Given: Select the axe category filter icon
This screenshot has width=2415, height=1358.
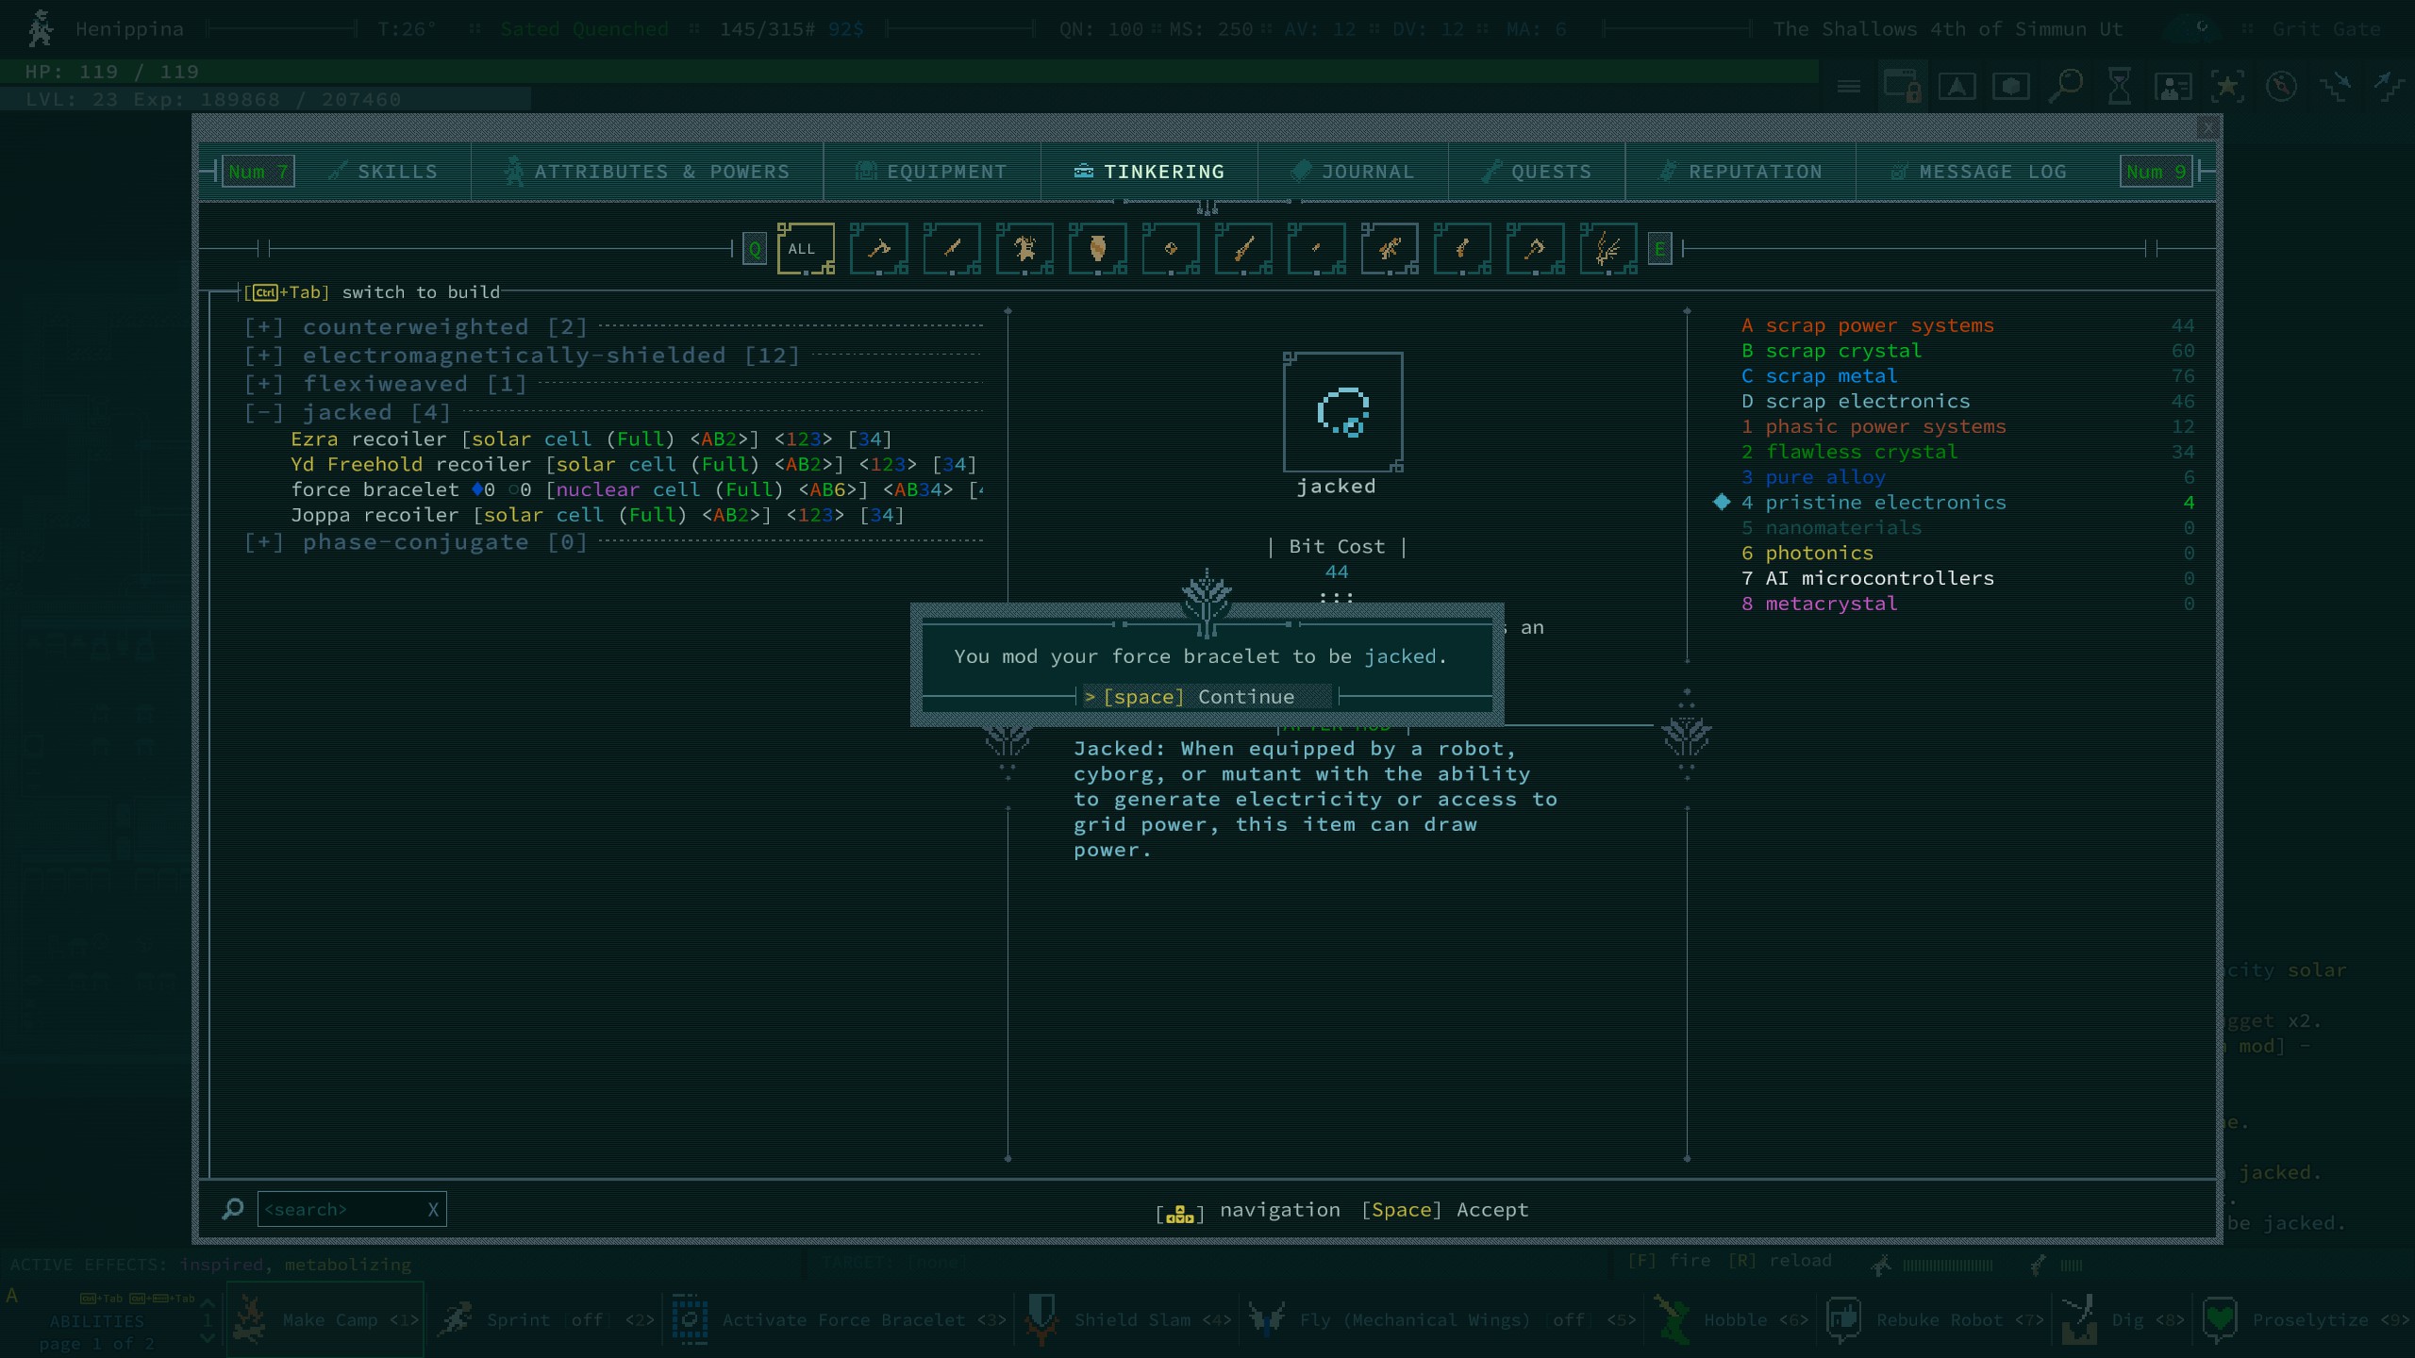Looking at the screenshot, I should tap(878, 249).
